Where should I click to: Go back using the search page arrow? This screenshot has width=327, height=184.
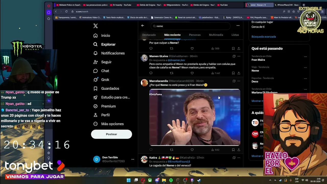click(x=143, y=26)
